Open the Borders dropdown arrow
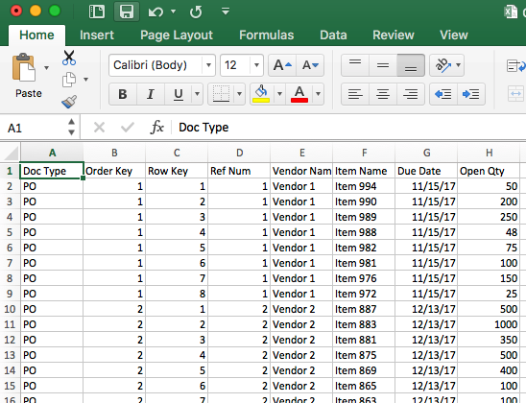The height and width of the screenshot is (403, 526). [x=240, y=94]
